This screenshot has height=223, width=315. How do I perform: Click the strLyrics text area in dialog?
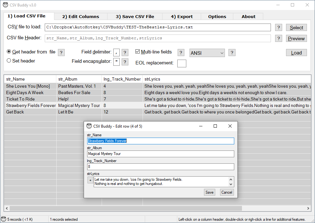[x=161, y=182]
